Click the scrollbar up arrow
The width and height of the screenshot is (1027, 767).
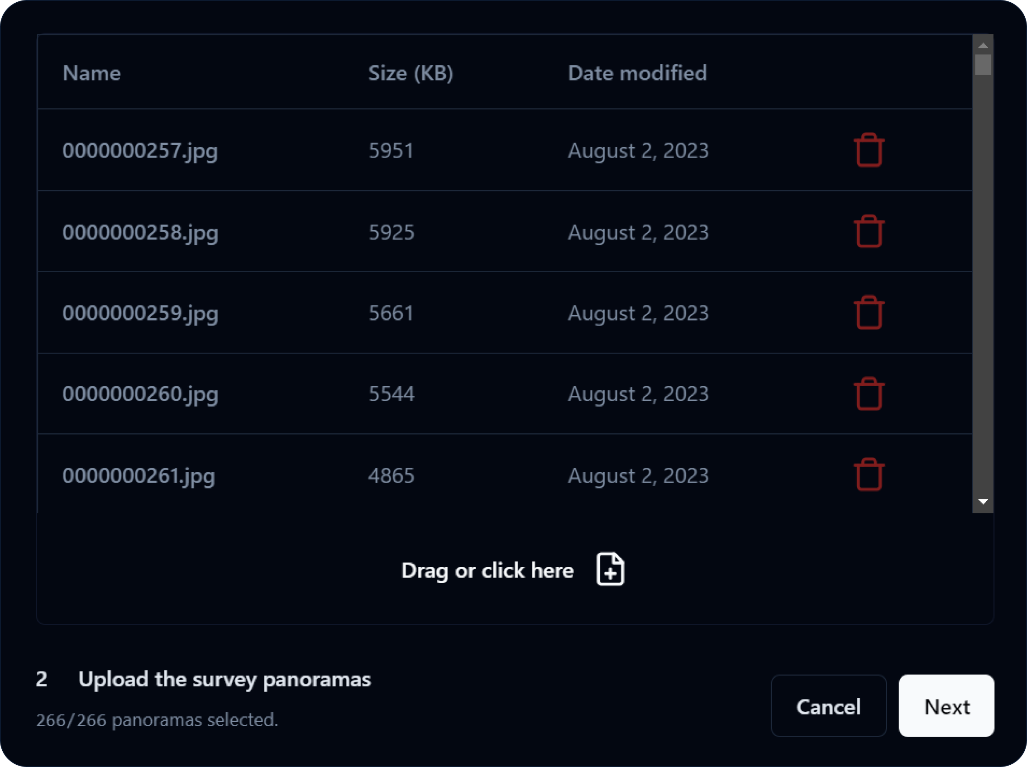coord(983,45)
